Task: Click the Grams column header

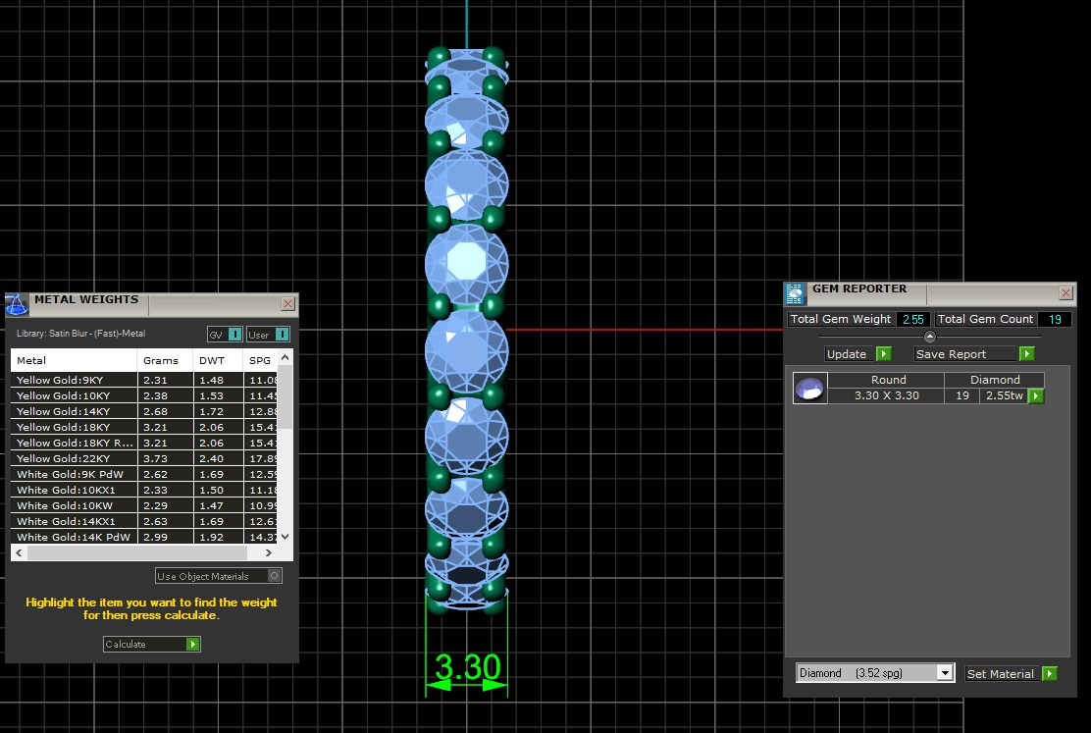Action: click(165, 360)
